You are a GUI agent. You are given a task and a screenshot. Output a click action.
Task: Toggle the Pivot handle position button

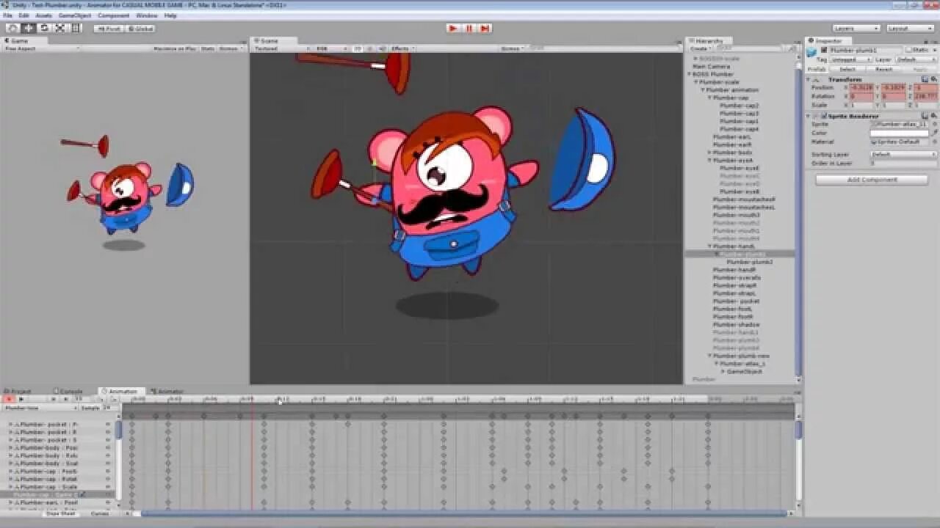(x=108, y=29)
